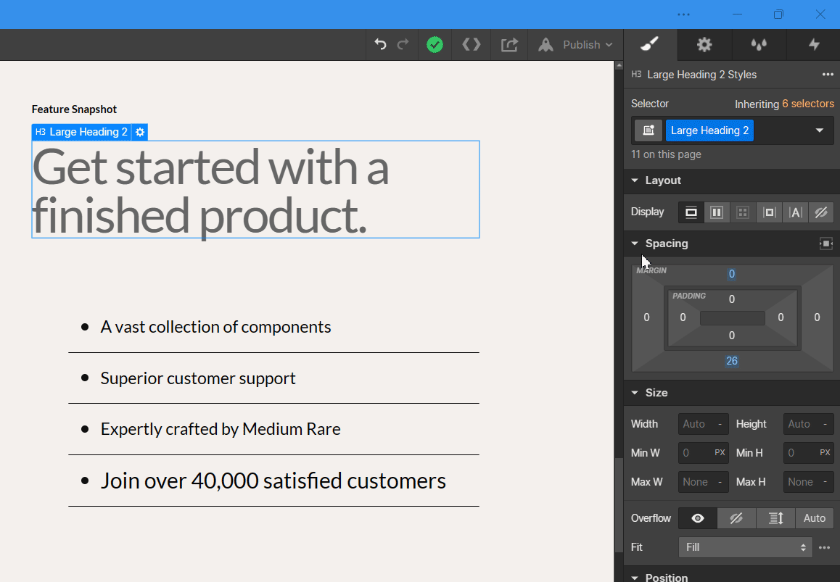Click the Min W input field
Image resolution: width=840 pixels, height=582 pixels.
click(x=703, y=453)
